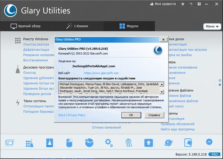Open Проводник дисков link

click(37, 94)
